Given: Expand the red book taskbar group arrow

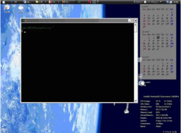Looking at the screenshot, I should click(58, 2).
